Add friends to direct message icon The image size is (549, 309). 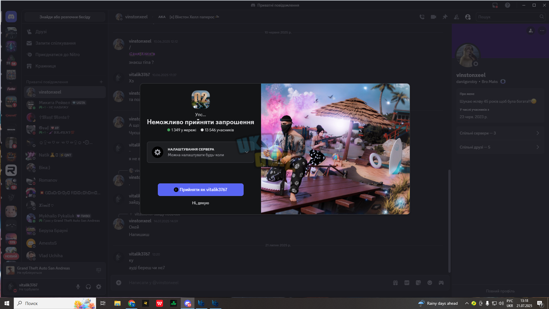coord(456,17)
